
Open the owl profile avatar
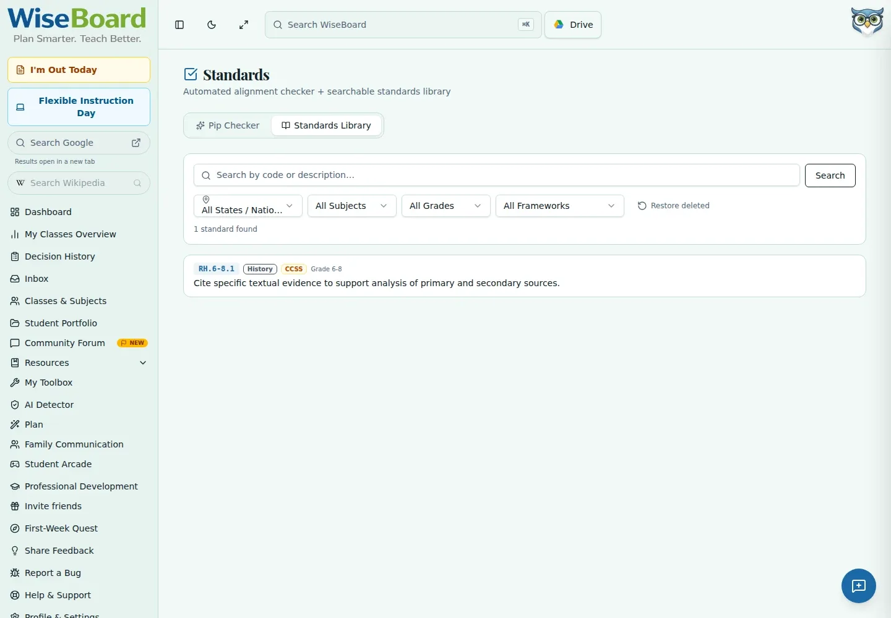coord(867,22)
